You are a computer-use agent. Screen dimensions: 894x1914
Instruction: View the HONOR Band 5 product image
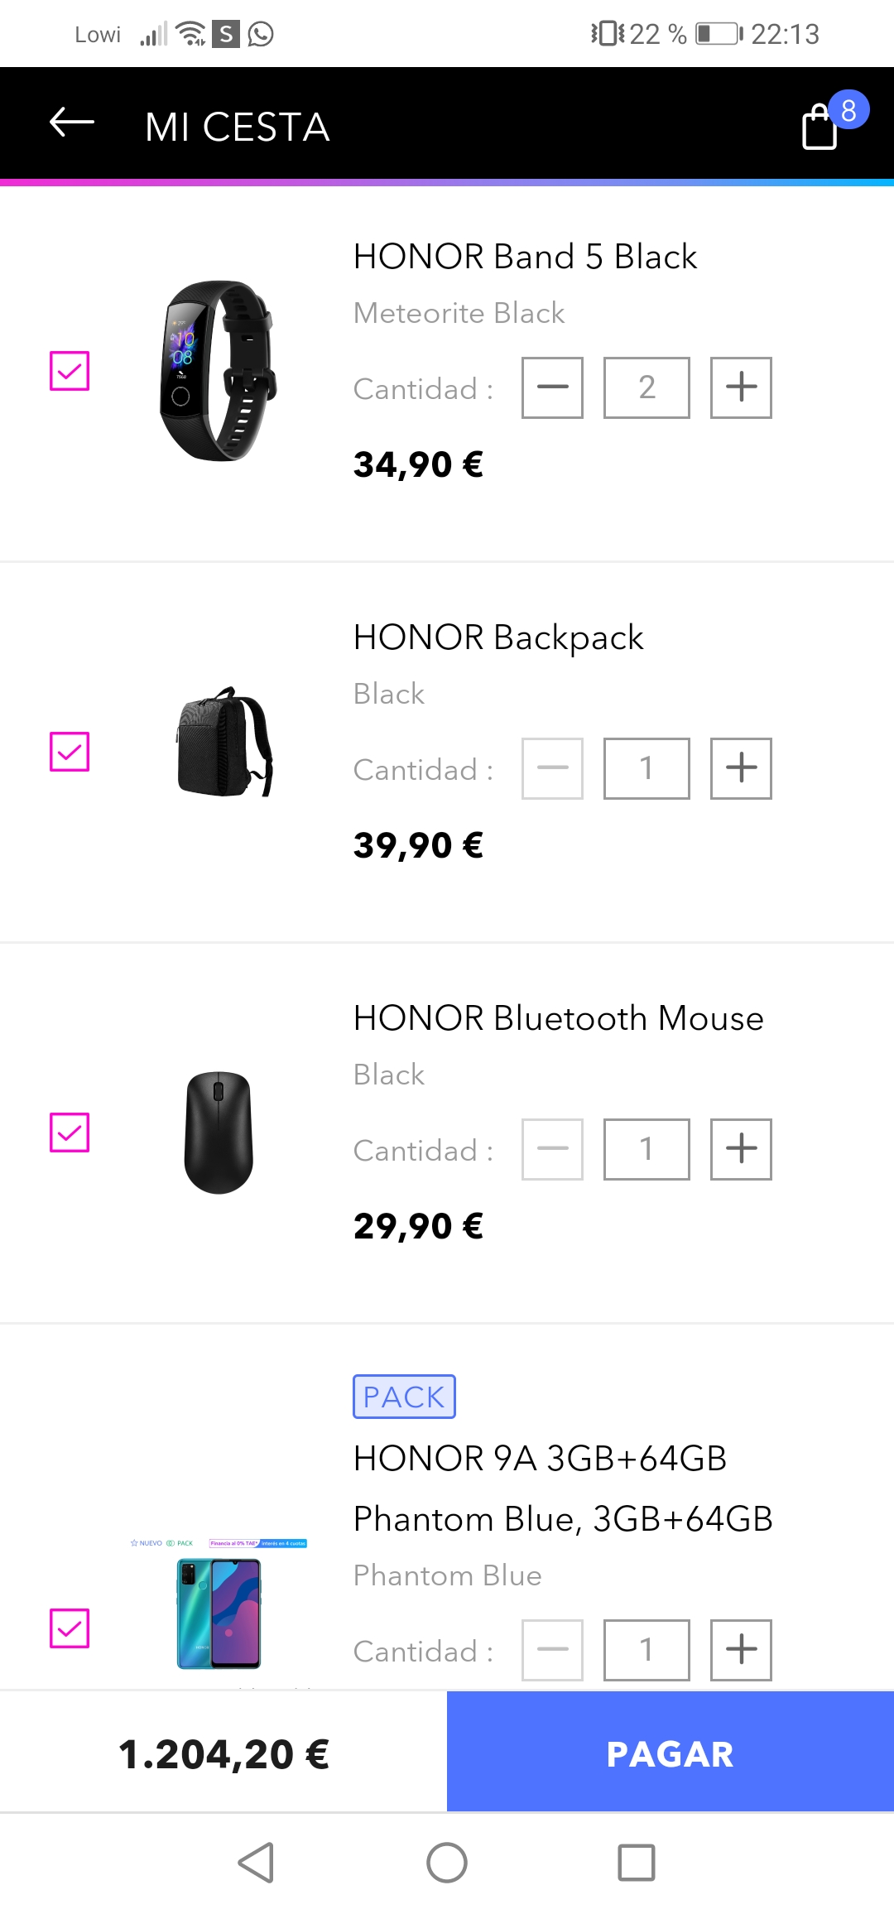coord(217,370)
